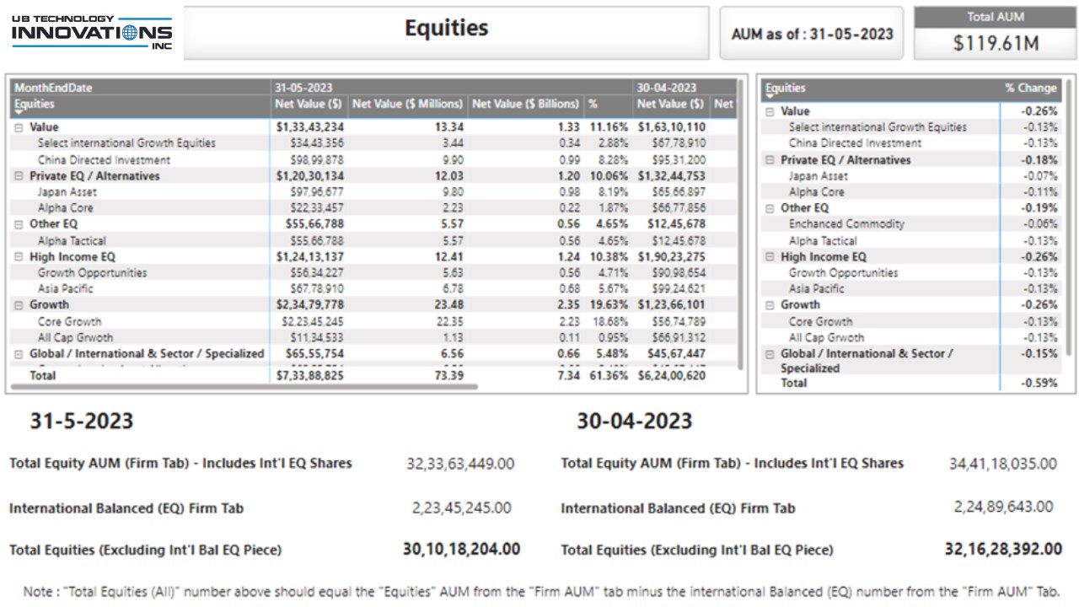Collapse Other EQ in % Change table
The width and height of the screenshot is (1079, 607).
point(770,208)
